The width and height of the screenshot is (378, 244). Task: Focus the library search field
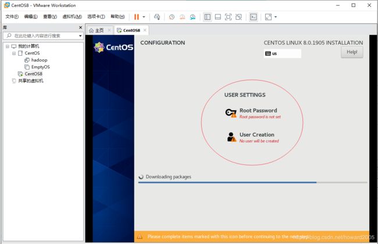coord(41,35)
